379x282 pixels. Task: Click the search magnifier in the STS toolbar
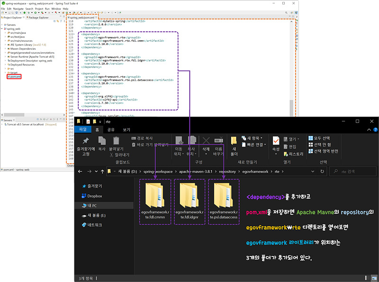(286, 13)
